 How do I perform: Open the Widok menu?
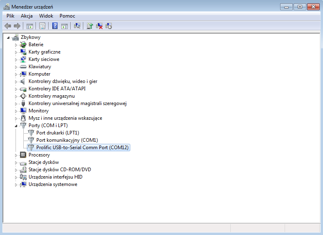pyautogui.click(x=46, y=16)
